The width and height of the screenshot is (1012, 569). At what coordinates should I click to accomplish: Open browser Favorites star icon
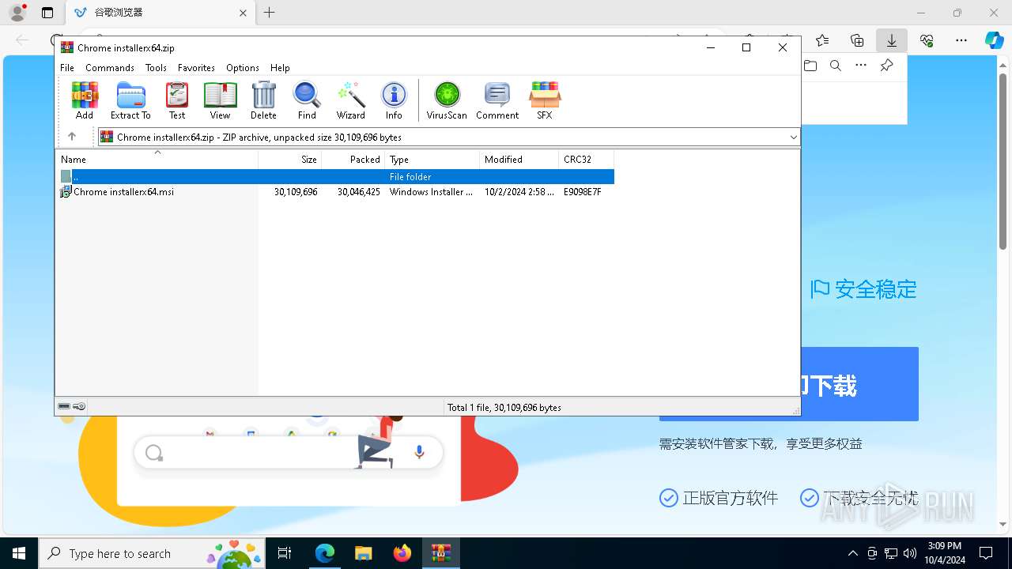(x=822, y=40)
